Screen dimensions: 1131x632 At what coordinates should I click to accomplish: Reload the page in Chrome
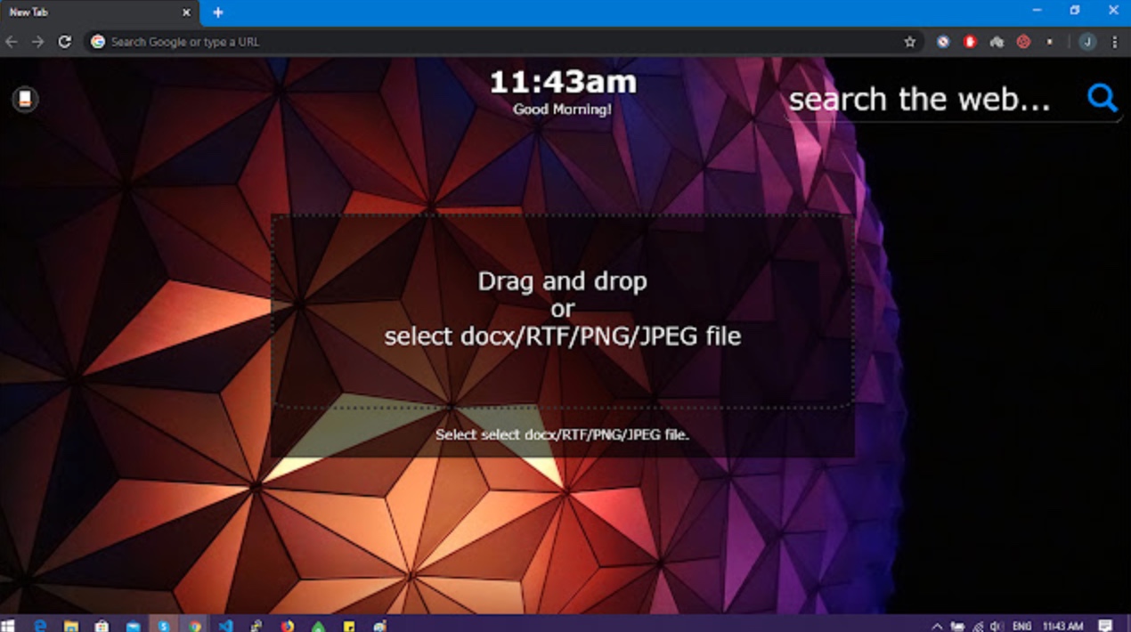point(64,42)
